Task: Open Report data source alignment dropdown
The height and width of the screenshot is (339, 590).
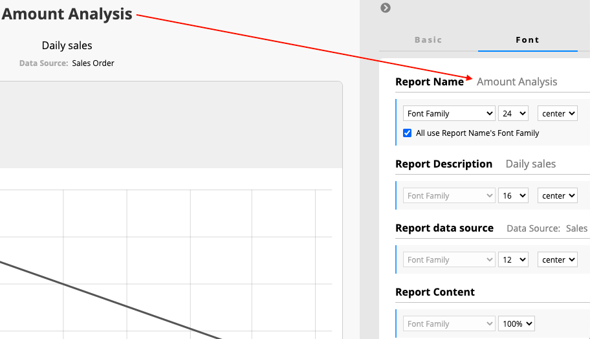Action: pos(558,259)
